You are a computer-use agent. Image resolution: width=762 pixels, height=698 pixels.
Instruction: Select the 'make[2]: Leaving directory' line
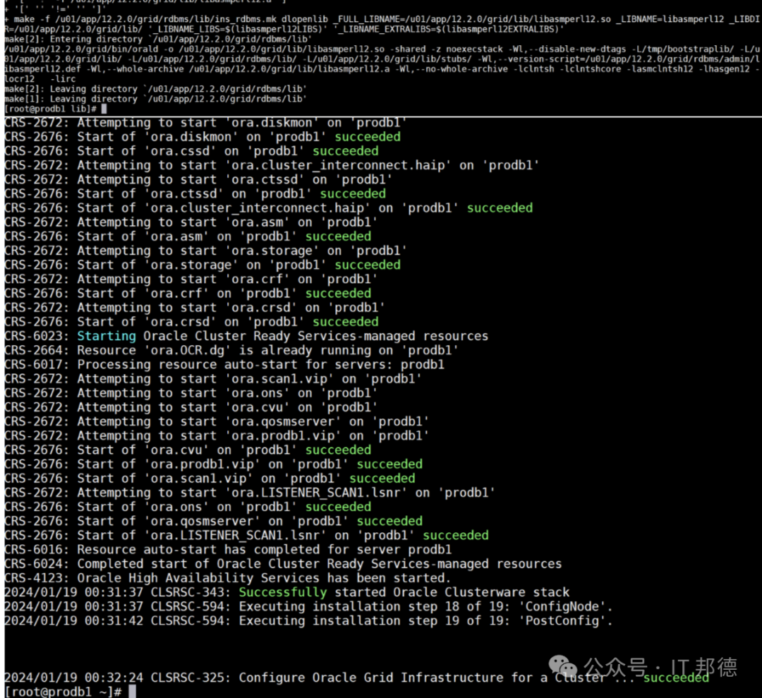155,89
